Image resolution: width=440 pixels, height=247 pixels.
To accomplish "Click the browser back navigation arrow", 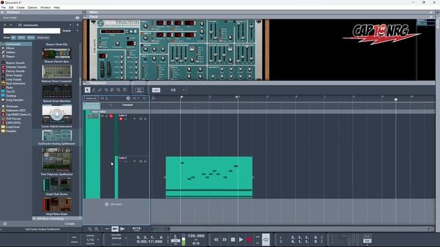I will pyautogui.click(x=5, y=25).
